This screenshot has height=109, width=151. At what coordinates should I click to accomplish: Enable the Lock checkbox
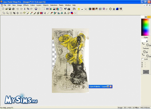[x=142, y=59]
